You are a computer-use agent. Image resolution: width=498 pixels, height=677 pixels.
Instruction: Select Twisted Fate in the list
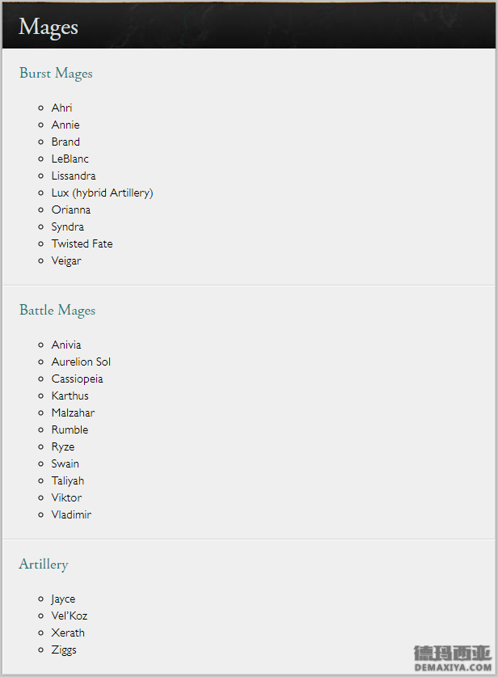tap(82, 244)
